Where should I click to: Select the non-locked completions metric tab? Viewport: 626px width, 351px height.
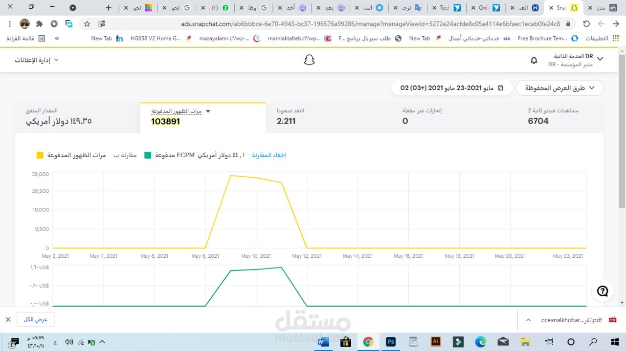[x=454, y=118]
